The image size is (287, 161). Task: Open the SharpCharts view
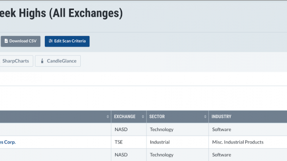(16, 61)
